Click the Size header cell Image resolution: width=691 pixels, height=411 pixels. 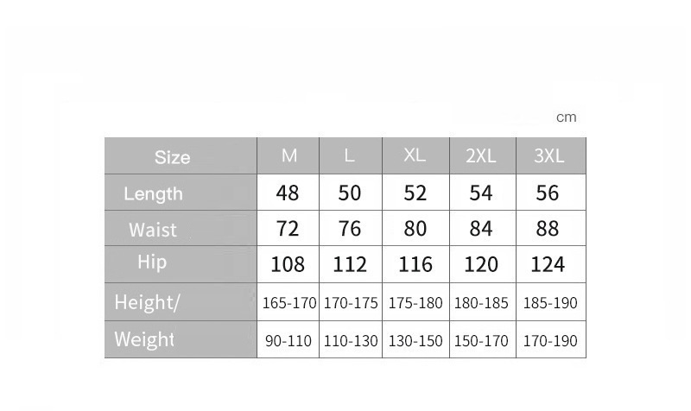(173, 157)
